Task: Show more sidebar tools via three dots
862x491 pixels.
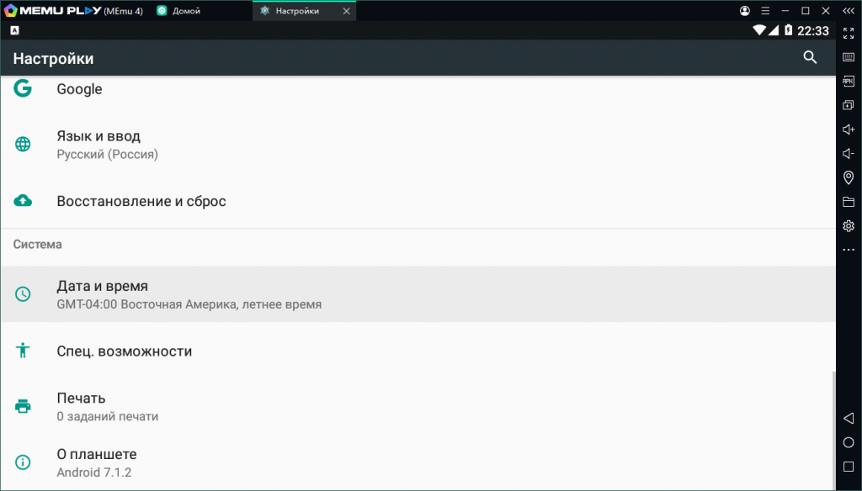Action: (x=849, y=250)
